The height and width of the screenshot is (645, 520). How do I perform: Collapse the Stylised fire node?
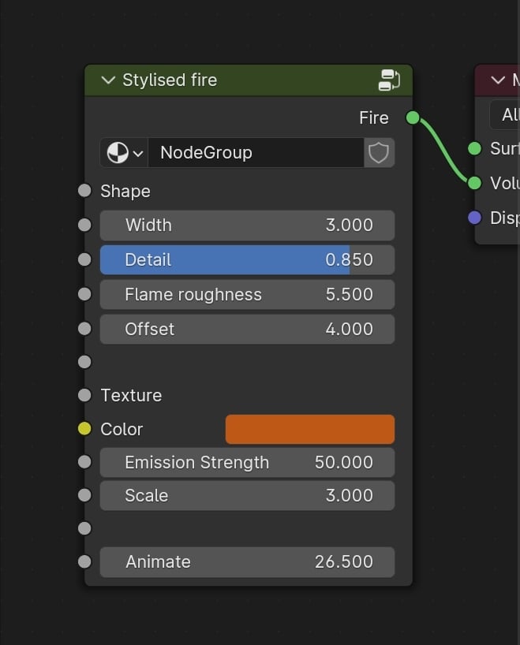(108, 80)
